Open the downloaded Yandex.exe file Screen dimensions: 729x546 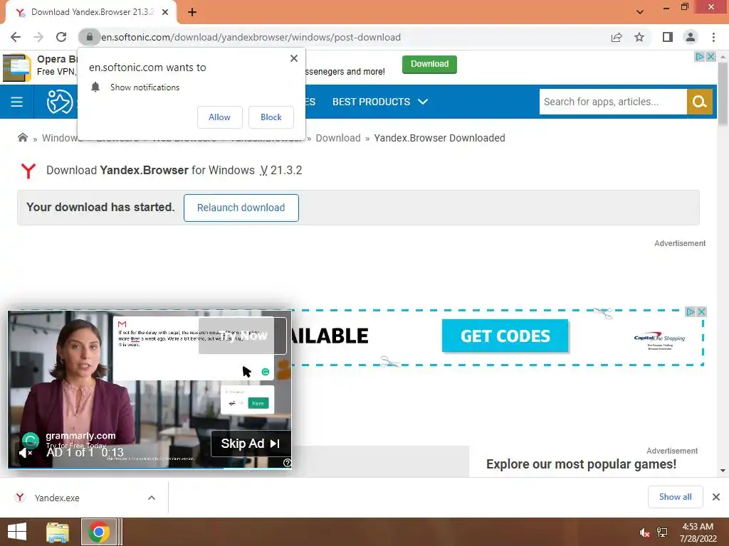tap(57, 498)
